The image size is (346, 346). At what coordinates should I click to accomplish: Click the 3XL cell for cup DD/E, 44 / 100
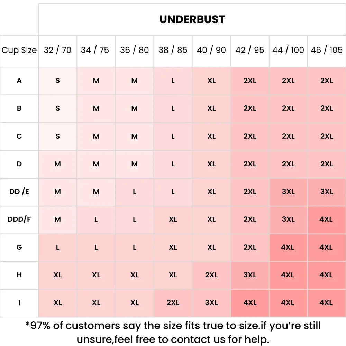(x=288, y=192)
